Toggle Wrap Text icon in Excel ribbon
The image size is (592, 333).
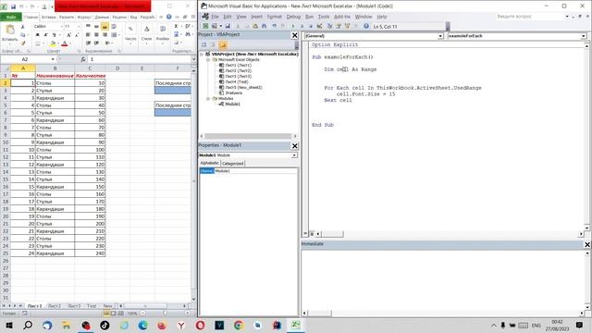point(114,27)
